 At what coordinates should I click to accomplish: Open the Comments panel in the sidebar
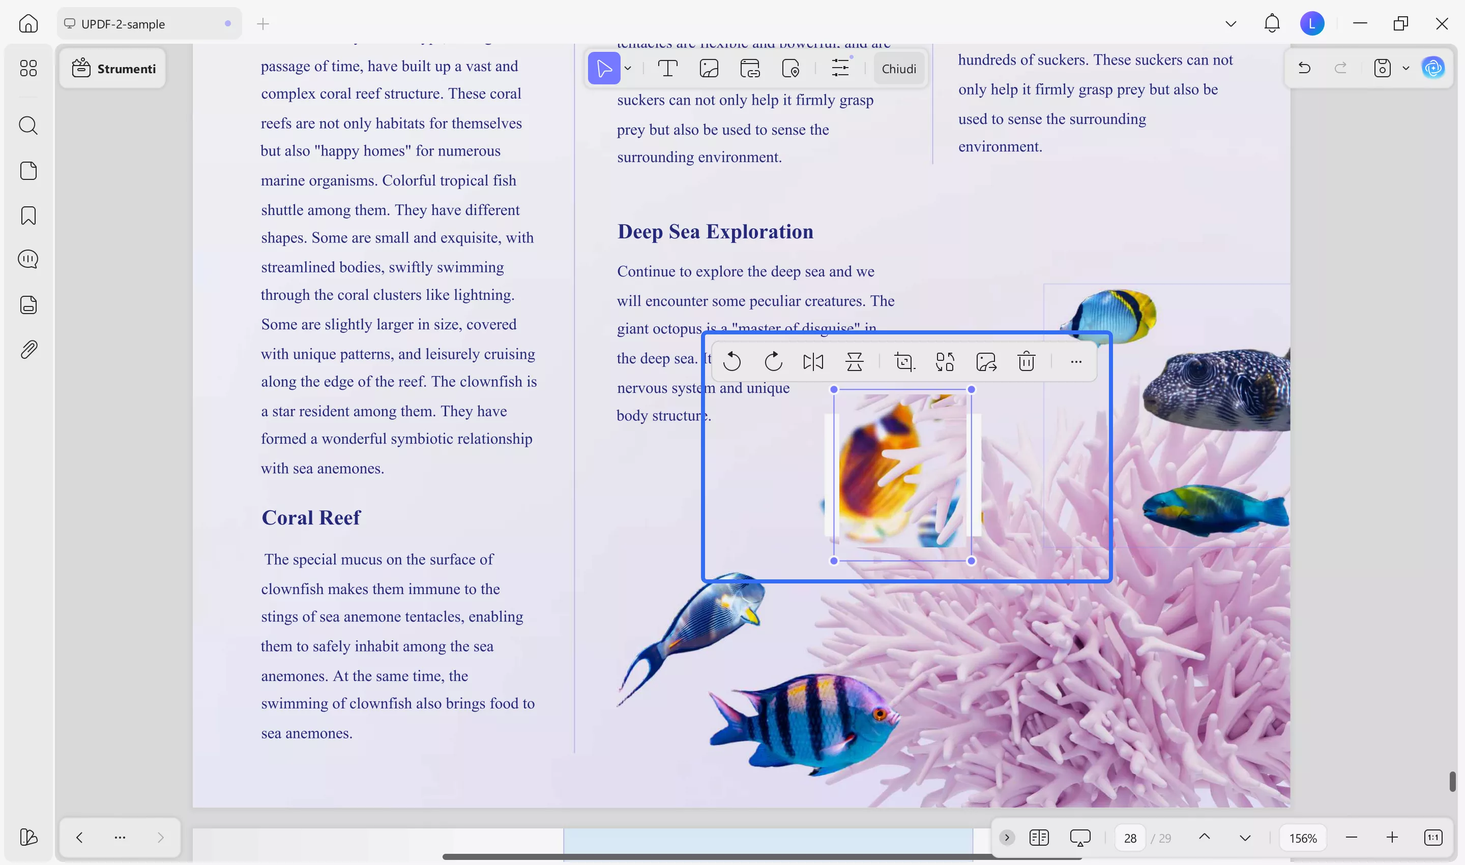tap(28, 259)
